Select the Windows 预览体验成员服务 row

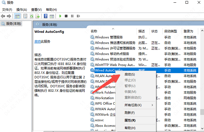point(144,59)
